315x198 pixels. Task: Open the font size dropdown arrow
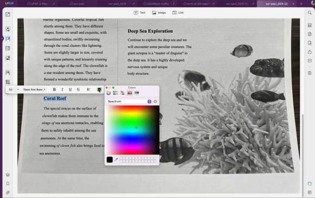pos(18,90)
